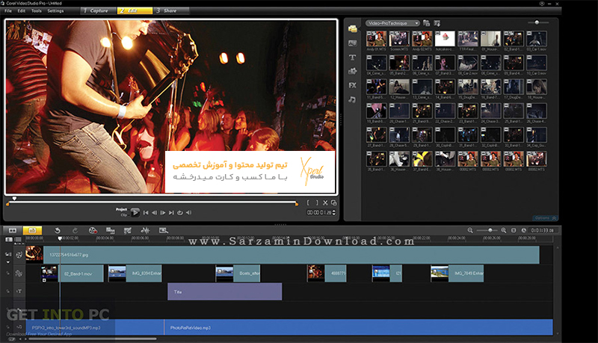Expand the Options panel in library
Viewport: 598px width, 343px height.
546,218
